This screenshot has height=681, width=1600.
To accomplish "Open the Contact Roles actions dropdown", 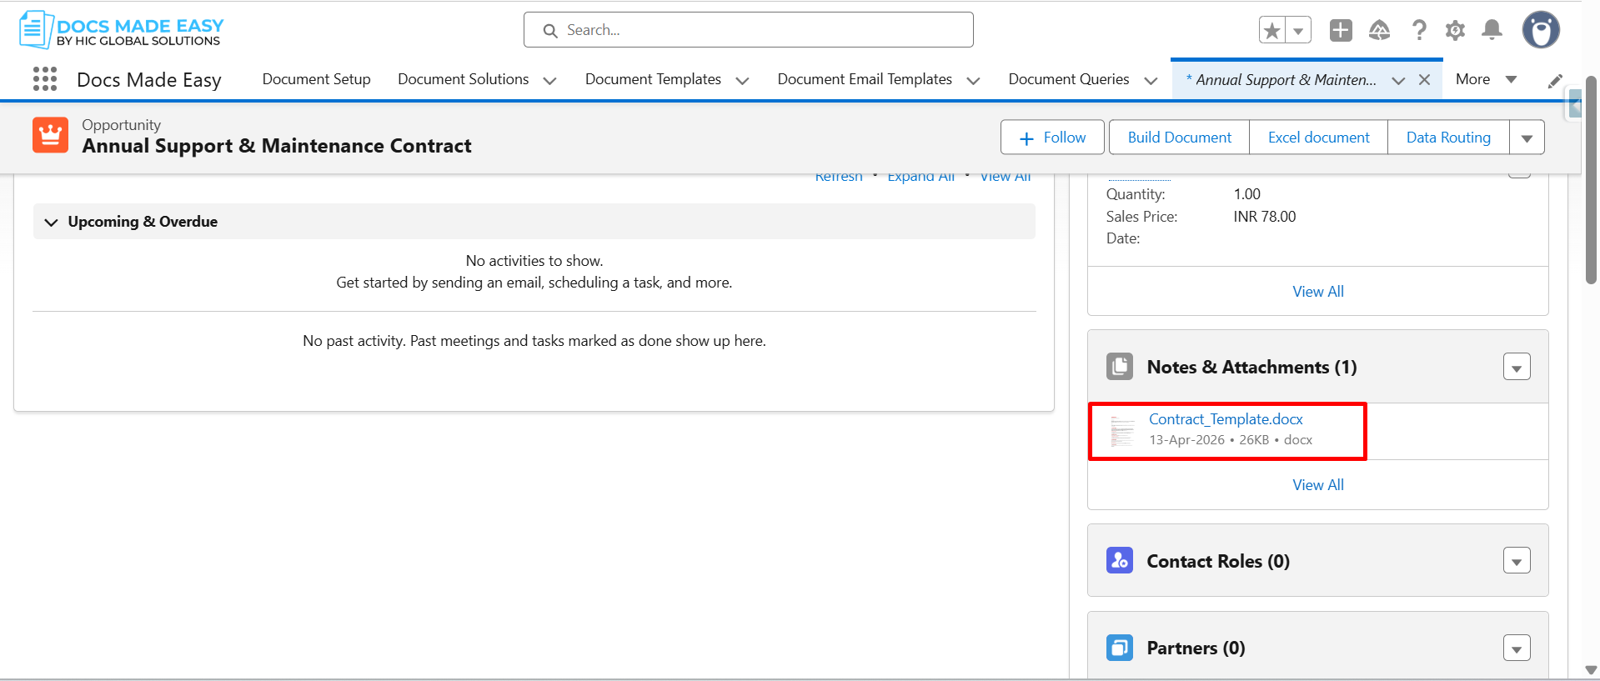I will click(x=1517, y=561).
